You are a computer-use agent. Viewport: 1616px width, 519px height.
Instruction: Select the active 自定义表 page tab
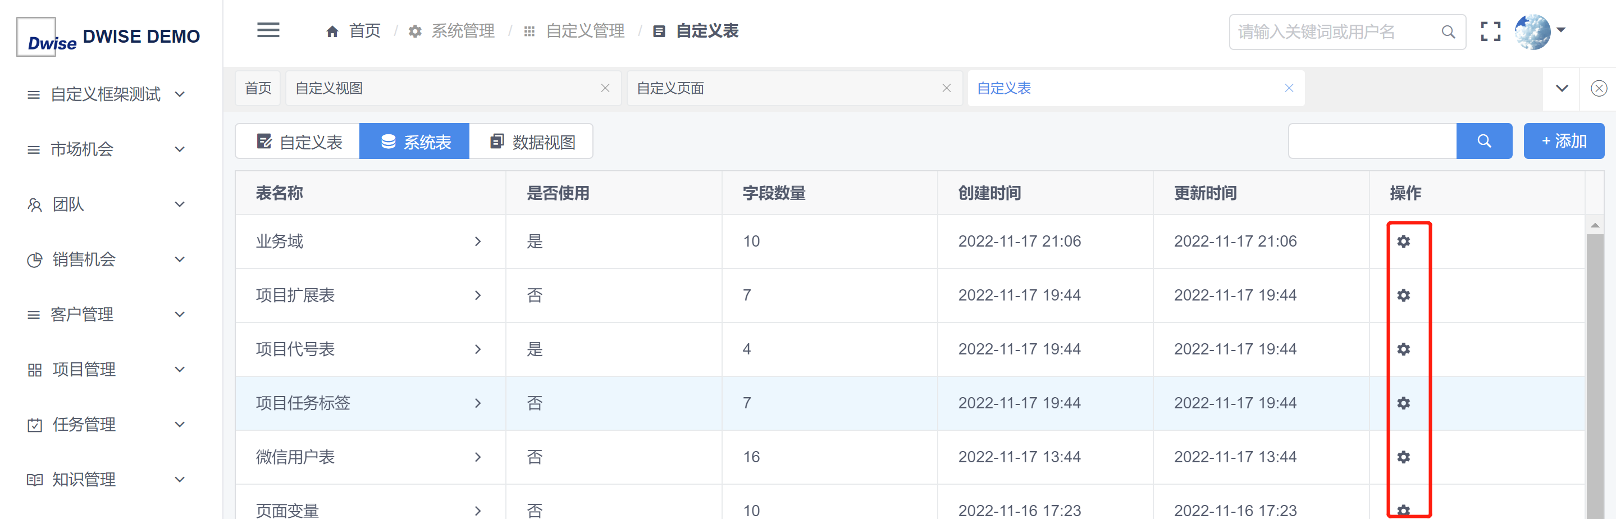tap(1135, 89)
